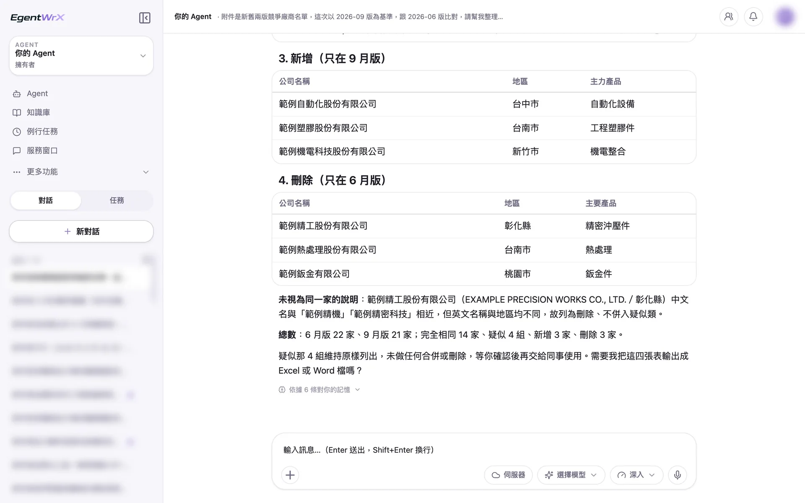This screenshot has height=503, width=805.
Task: Switch to 對話 tab
Action: [x=46, y=200]
